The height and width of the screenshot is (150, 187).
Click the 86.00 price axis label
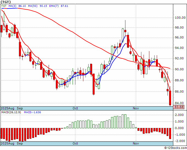tap(179, 91)
